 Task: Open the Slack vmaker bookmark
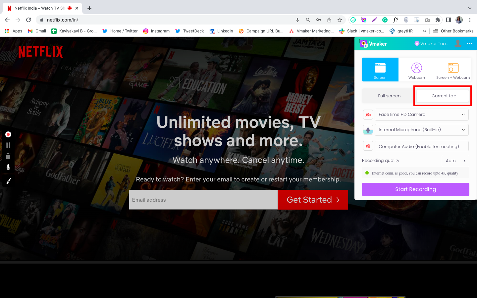[x=362, y=31]
